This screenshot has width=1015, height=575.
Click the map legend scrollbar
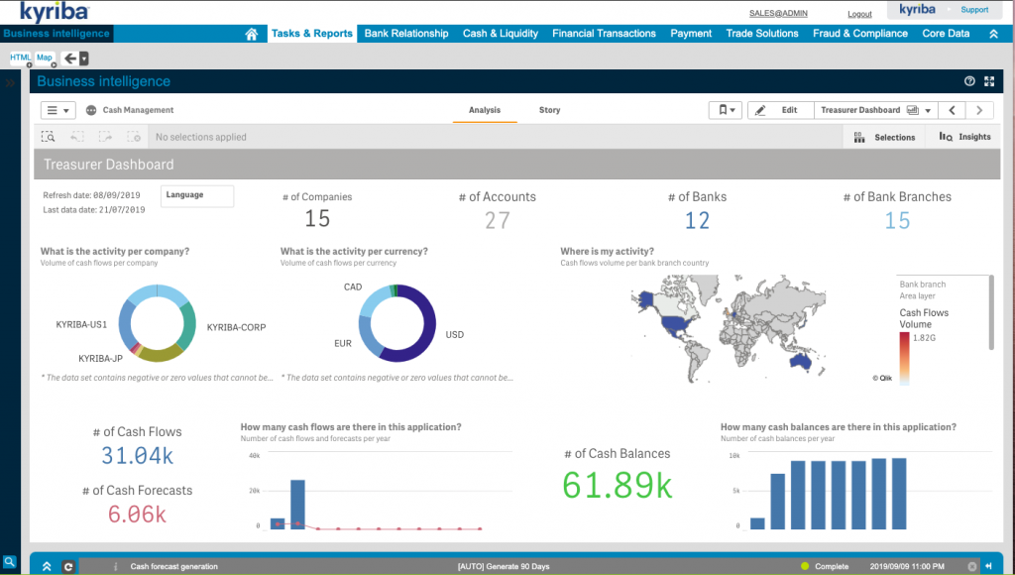(x=991, y=312)
